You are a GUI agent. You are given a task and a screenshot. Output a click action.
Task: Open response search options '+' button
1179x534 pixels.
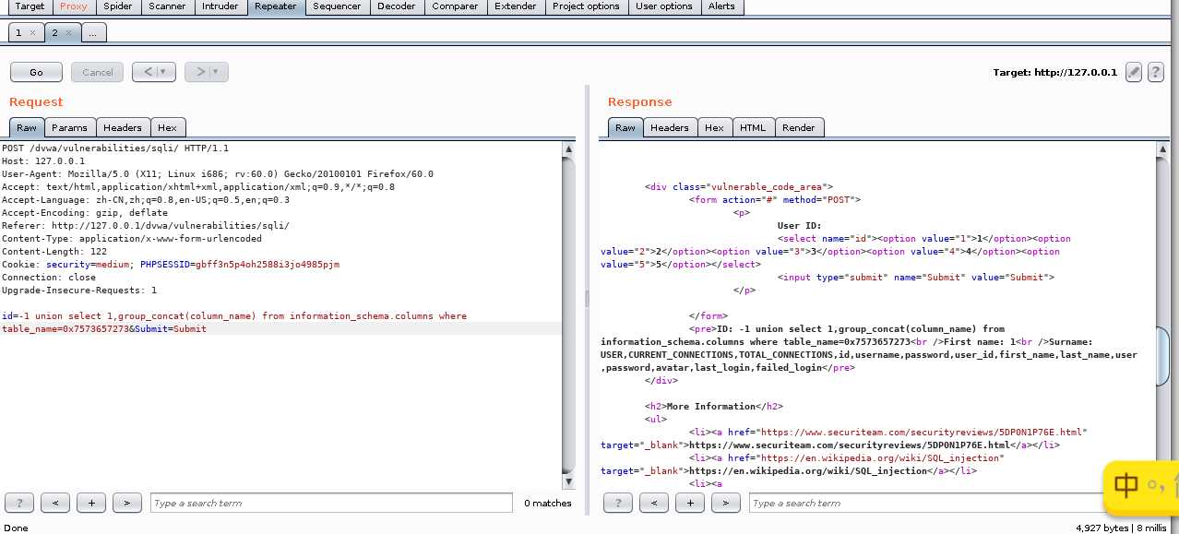click(690, 503)
